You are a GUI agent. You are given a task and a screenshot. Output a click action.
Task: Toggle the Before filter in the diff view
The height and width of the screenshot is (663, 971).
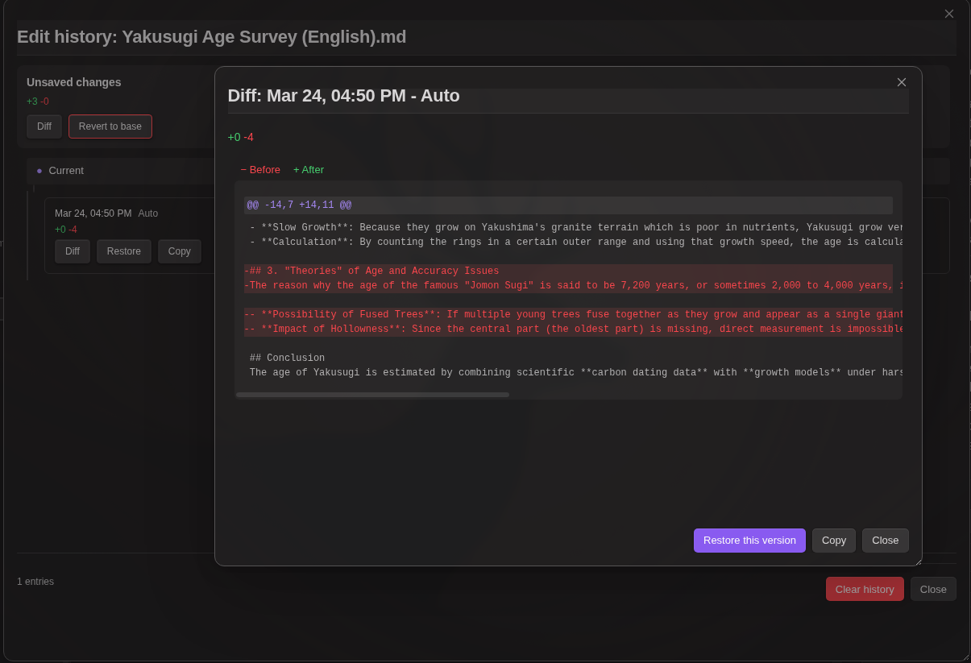pos(259,169)
